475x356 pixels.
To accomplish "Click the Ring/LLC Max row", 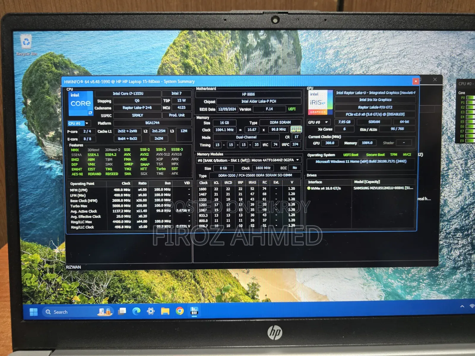I will click(x=130, y=222).
